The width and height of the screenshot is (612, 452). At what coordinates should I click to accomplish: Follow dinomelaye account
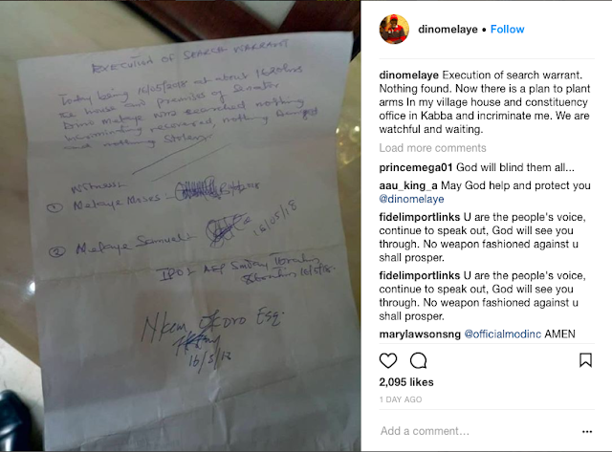pos(507,30)
